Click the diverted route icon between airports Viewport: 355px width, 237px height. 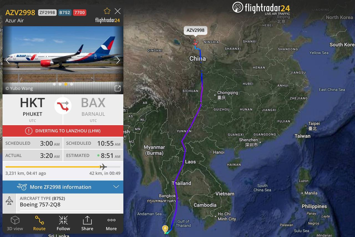63,106
